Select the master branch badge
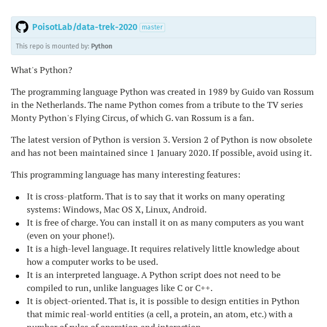Screen dimensions: 327x327 (x=152, y=27)
